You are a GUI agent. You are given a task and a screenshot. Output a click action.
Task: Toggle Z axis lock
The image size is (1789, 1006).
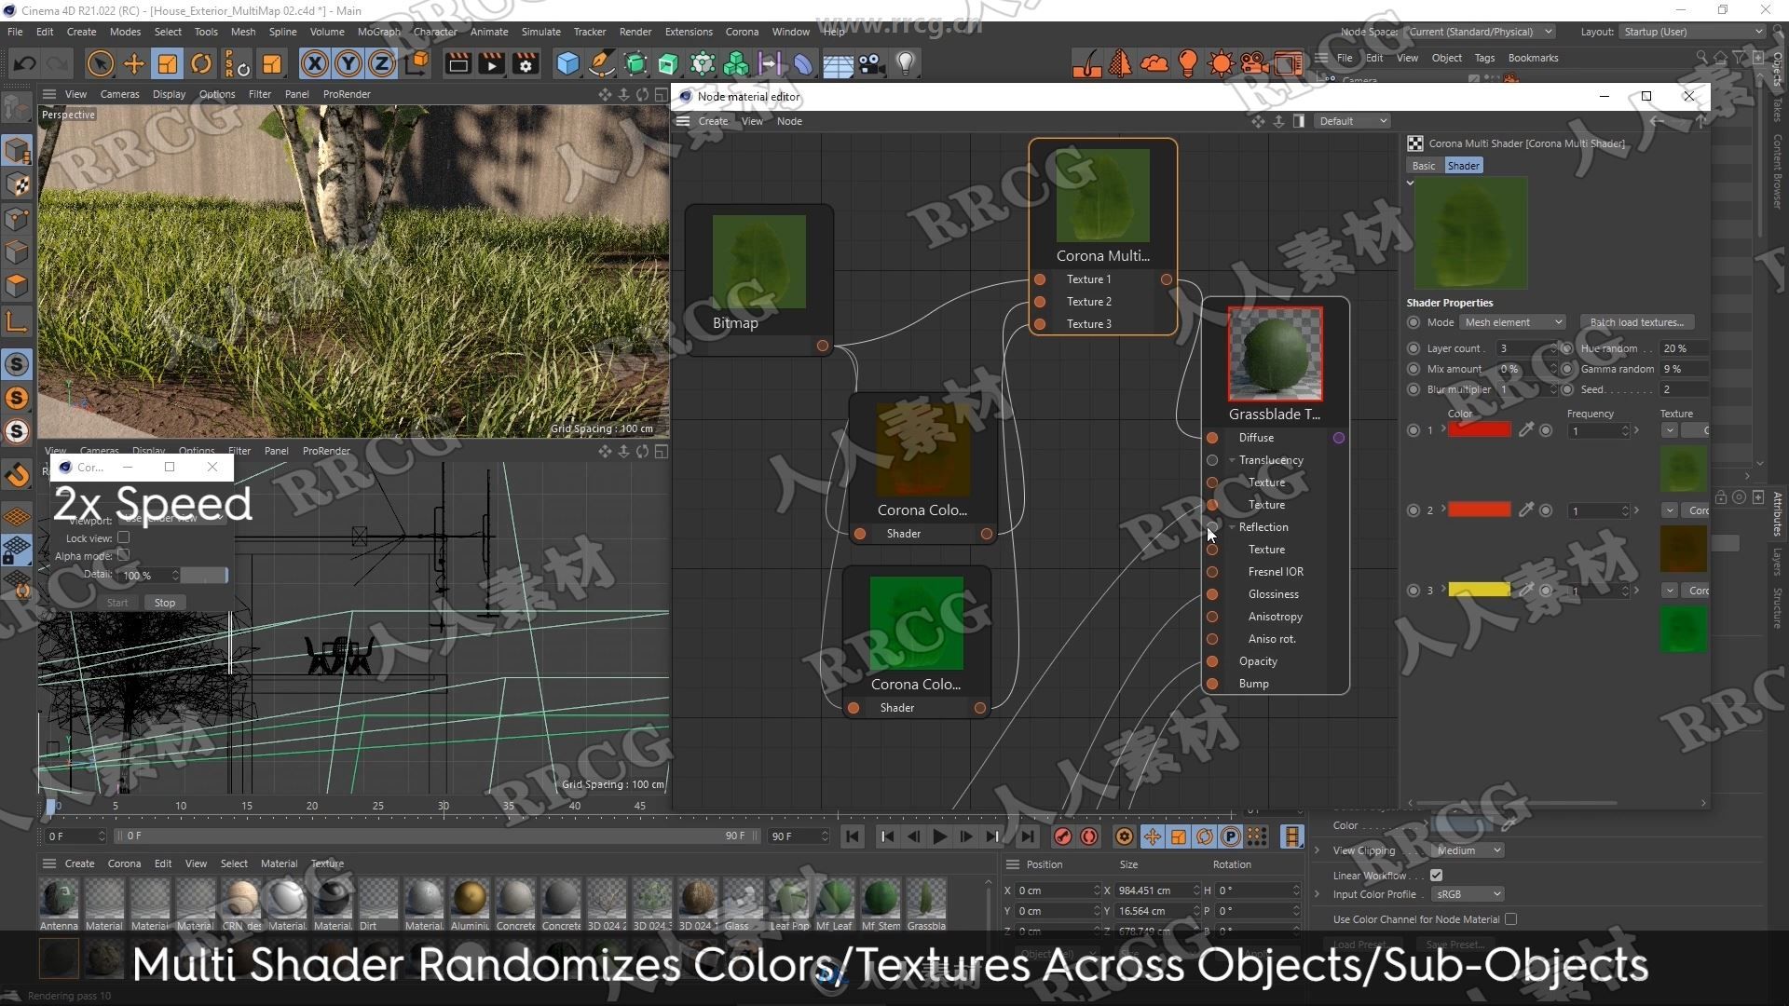click(382, 63)
